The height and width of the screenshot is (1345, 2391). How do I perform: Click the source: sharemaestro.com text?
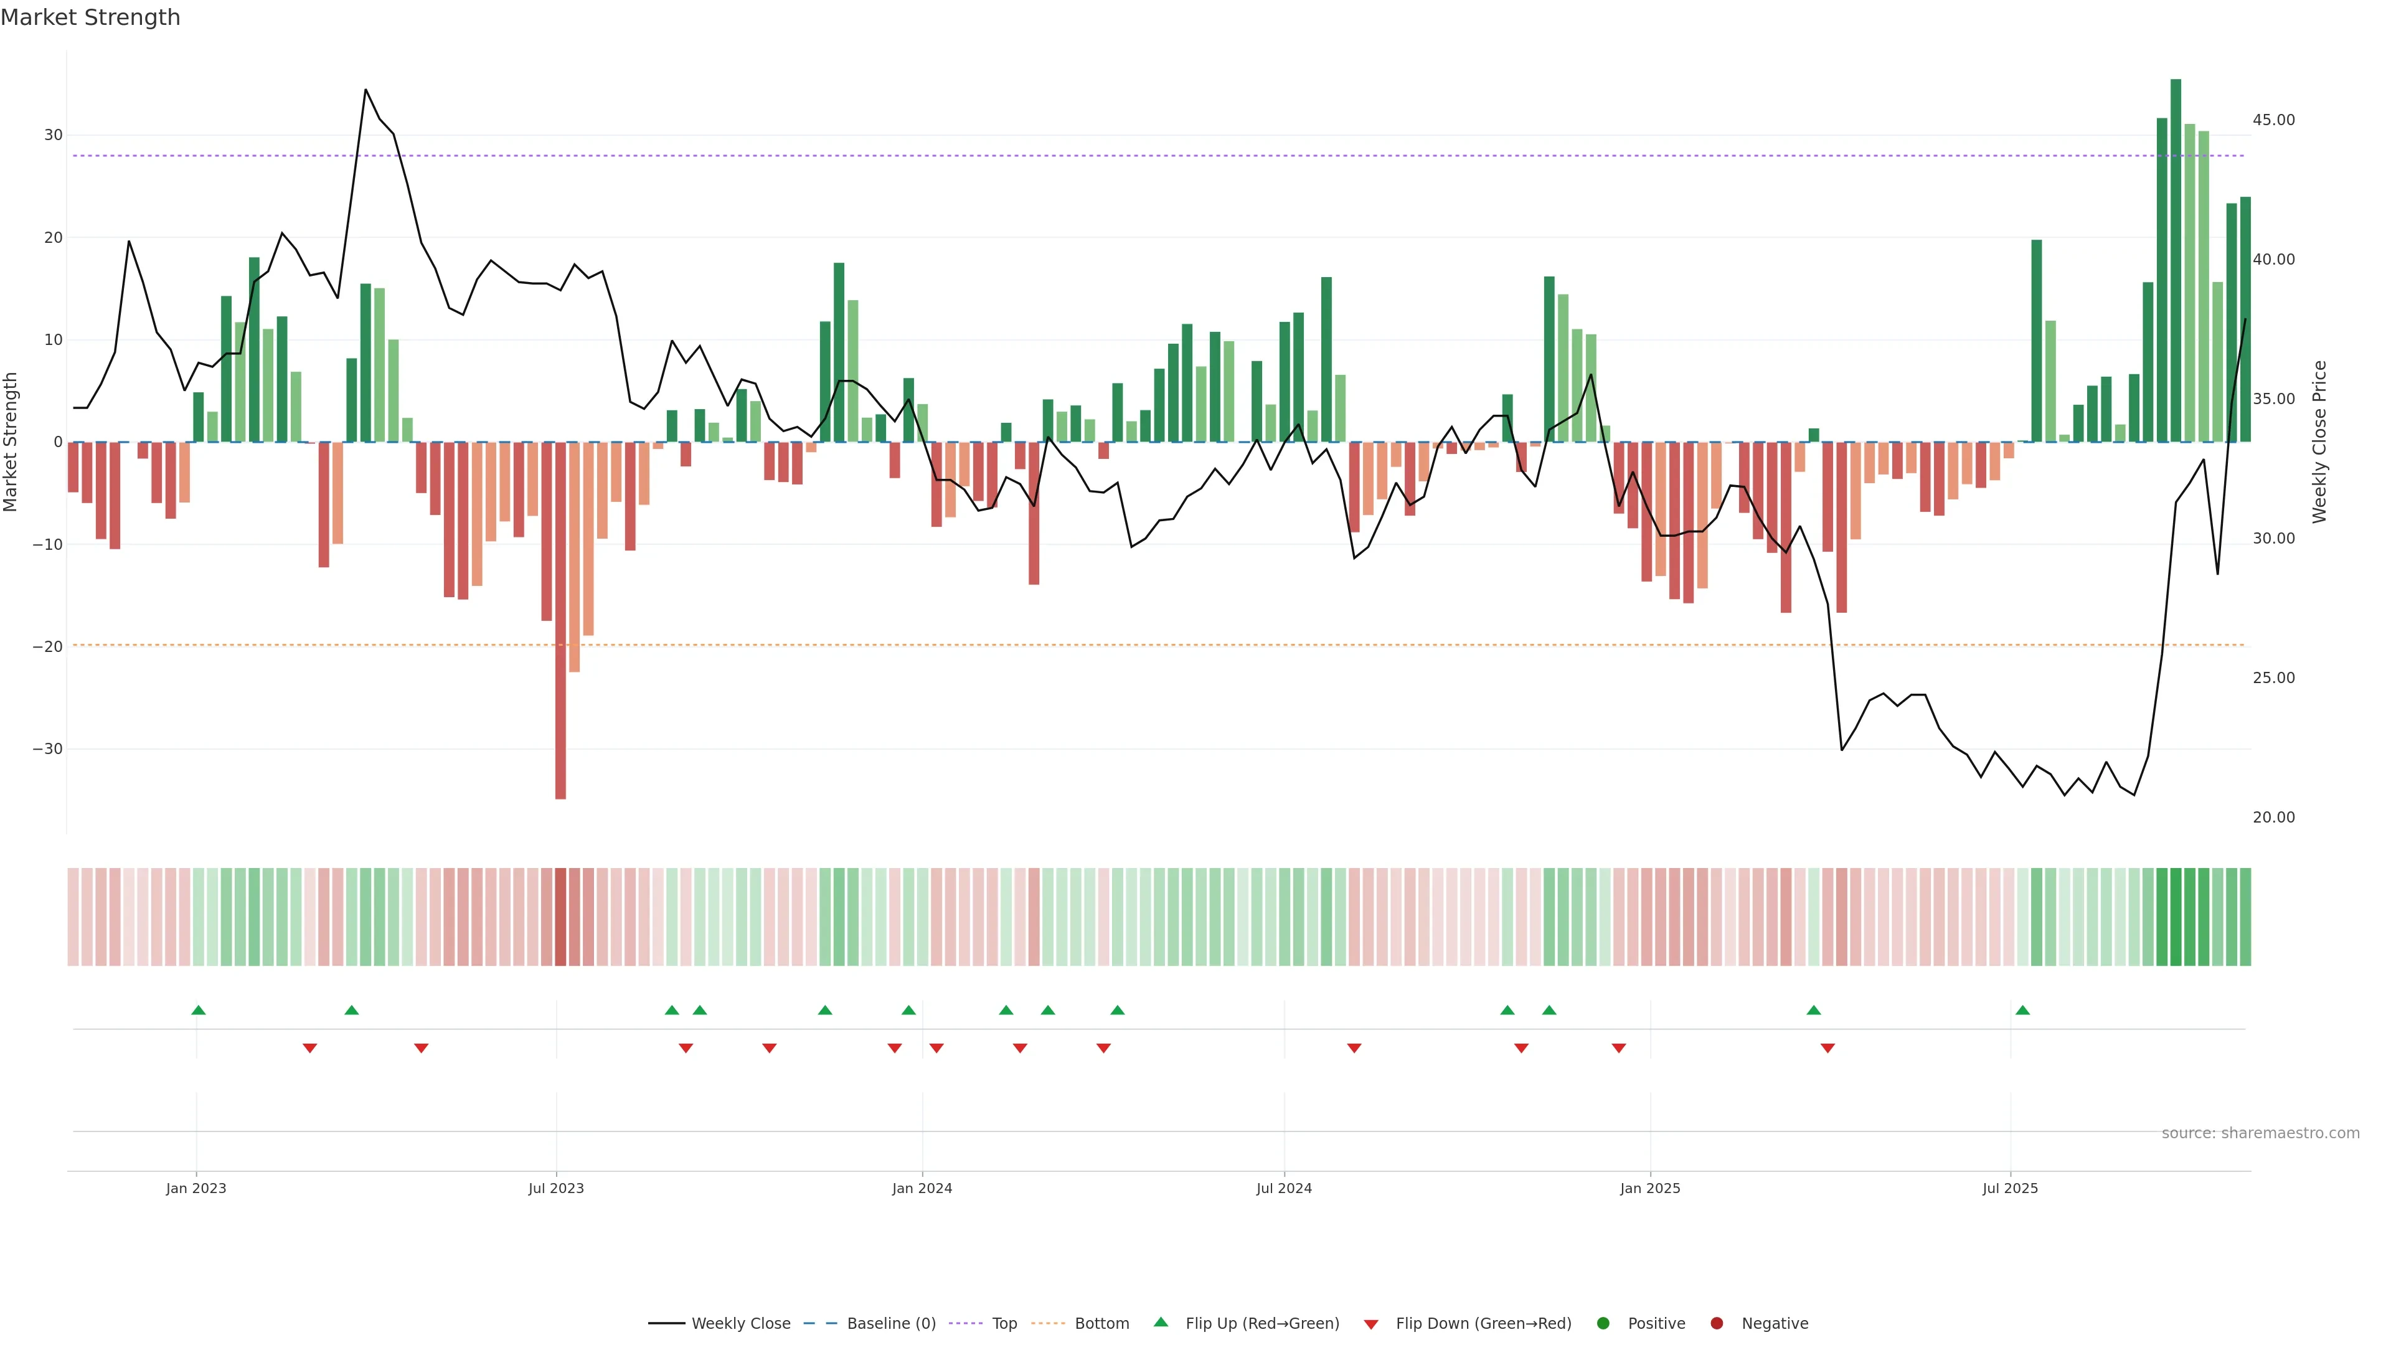point(2260,1133)
